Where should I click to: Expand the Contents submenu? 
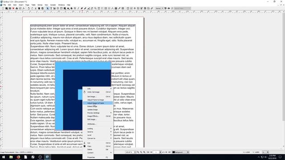[98, 153]
